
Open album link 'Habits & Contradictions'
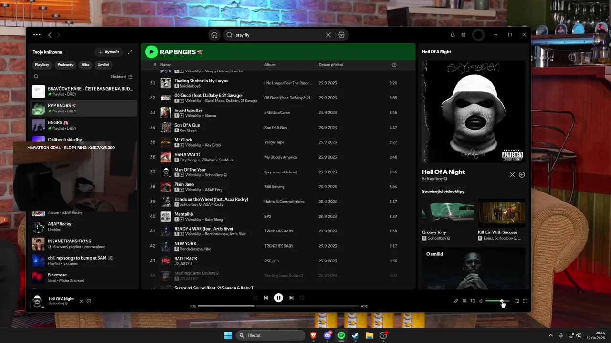pos(284,202)
